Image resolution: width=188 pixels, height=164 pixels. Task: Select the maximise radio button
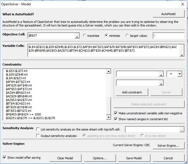coord(85,36)
